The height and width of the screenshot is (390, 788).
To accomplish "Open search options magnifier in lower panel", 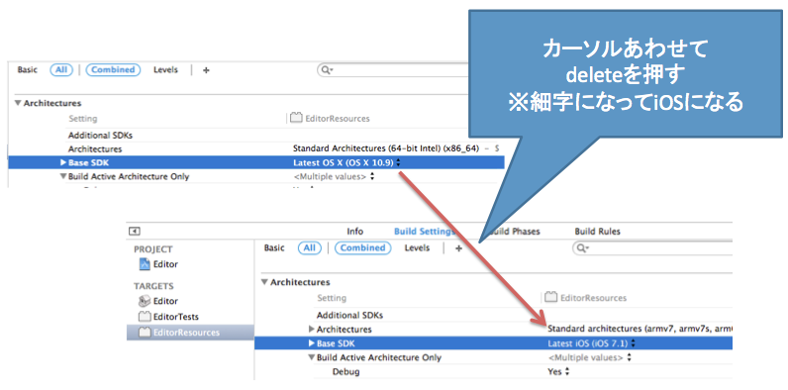I will tap(583, 248).
